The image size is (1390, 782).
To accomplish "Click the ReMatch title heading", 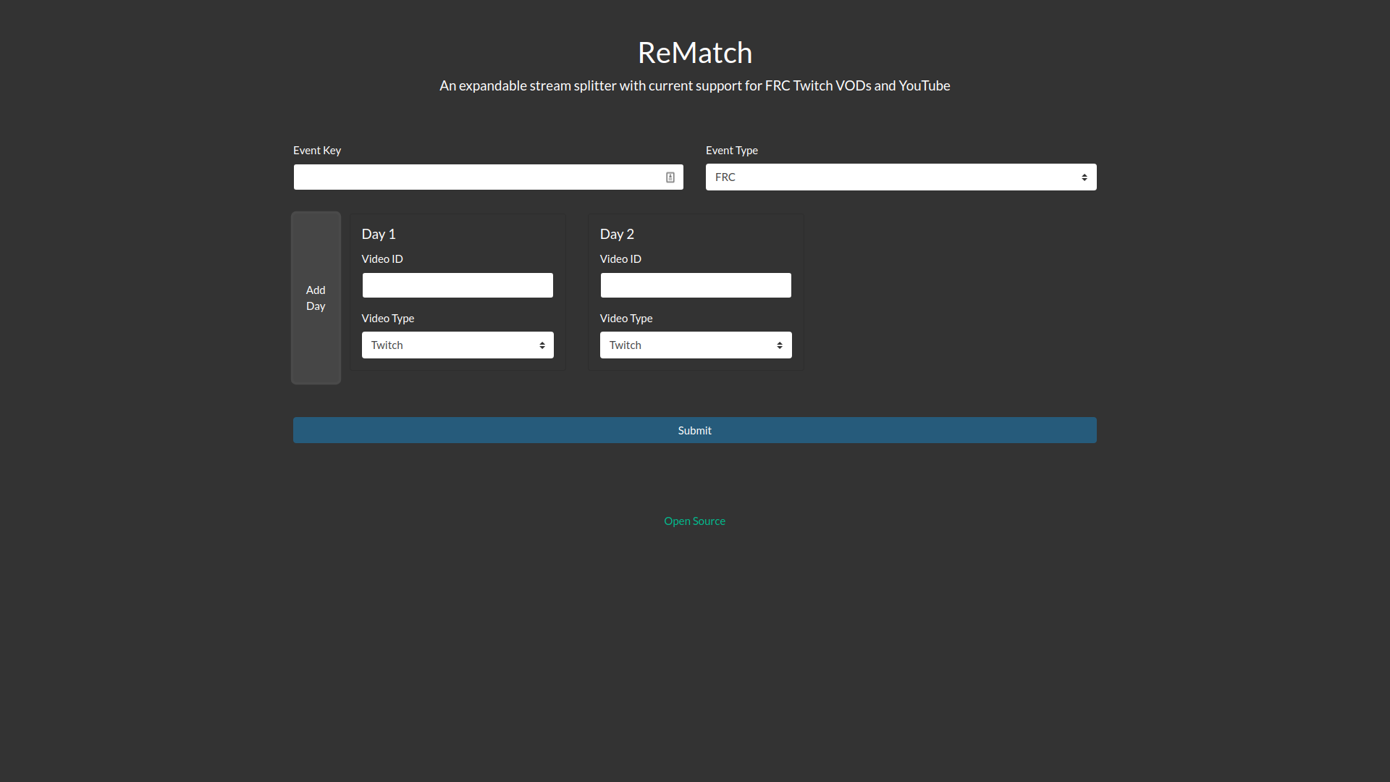I will point(695,53).
